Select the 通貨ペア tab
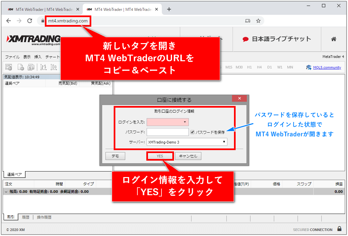Viewport: 348px width, 236px height. point(14,175)
